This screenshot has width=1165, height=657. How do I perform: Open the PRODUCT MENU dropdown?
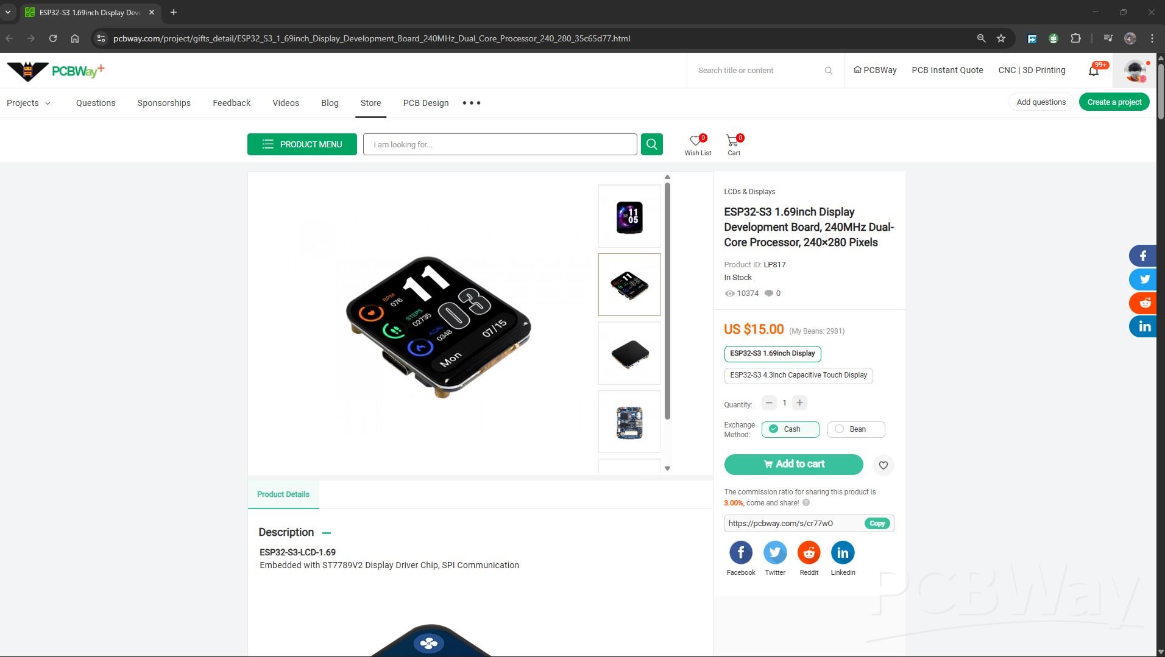(302, 144)
